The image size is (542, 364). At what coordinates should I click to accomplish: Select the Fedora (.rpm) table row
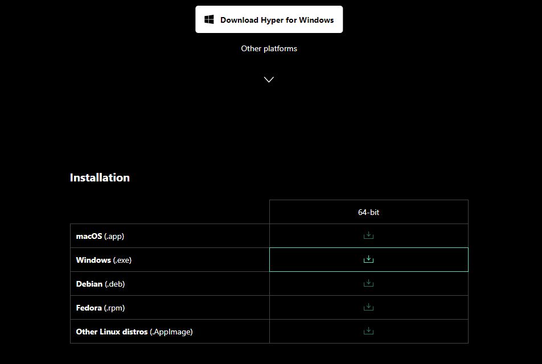[x=170, y=307]
